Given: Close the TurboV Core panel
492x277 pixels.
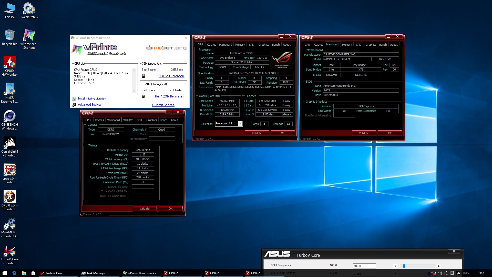Looking at the screenshot, I should click(x=454, y=251).
